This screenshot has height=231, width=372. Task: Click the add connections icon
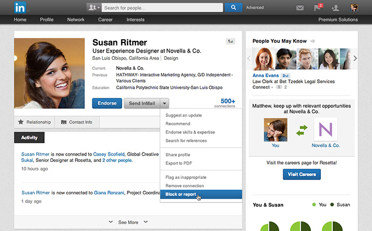click(335, 8)
